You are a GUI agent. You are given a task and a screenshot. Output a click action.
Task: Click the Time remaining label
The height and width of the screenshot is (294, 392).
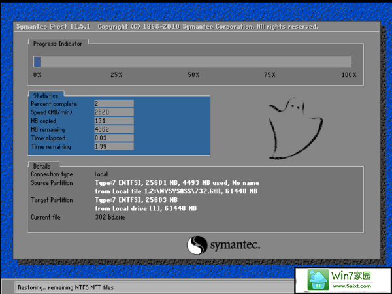pos(51,147)
